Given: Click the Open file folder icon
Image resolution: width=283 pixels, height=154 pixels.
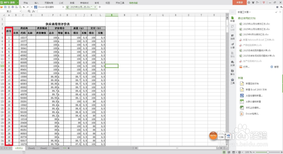Looking at the screenshot, I should (x=1, y=7).
